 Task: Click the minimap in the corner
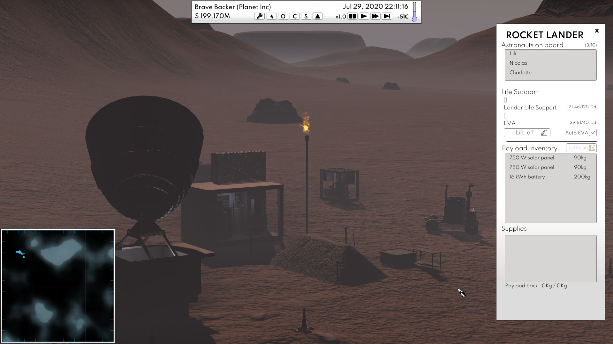tap(58, 286)
